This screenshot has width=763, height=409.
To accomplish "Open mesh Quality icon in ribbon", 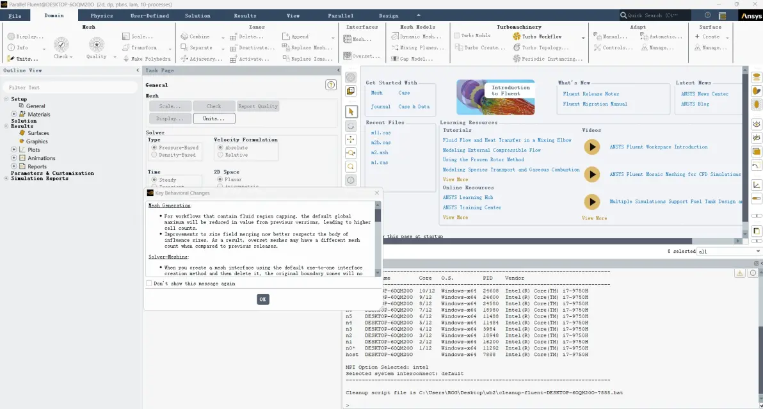I will 97,45.
